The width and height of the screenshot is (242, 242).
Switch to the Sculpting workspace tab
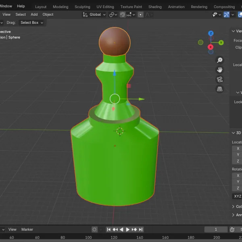pyautogui.click(x=82, y=7)
